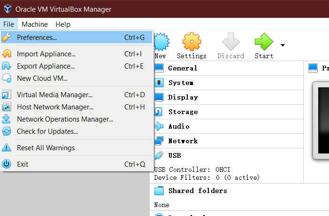Click the Preview panel monitor icon
This screenshot has height=216, width=329.
click(313, 68)
